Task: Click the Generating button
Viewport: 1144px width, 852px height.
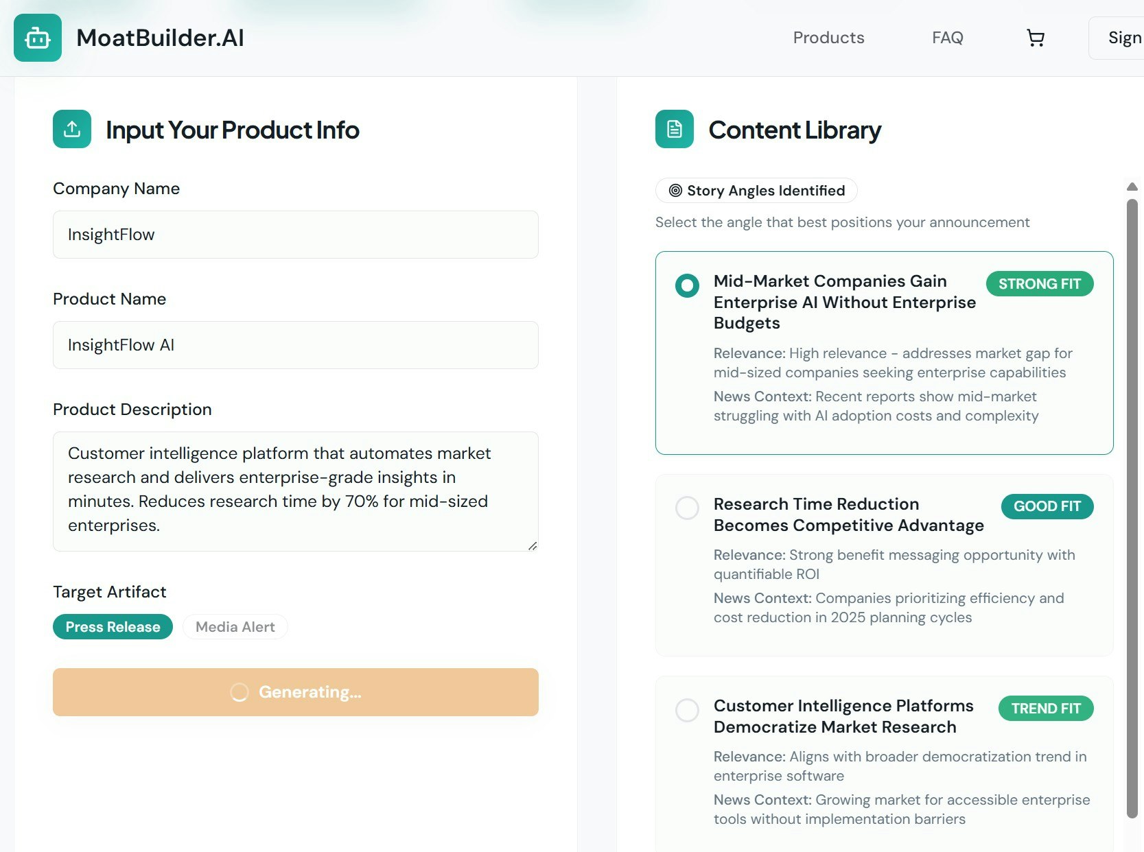Action: [x=295, y=692]
